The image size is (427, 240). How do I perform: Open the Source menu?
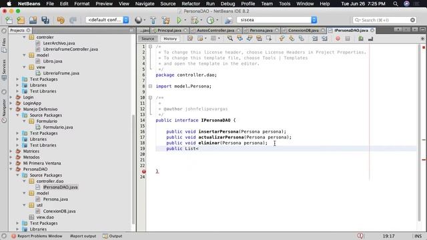click(167, 4)
